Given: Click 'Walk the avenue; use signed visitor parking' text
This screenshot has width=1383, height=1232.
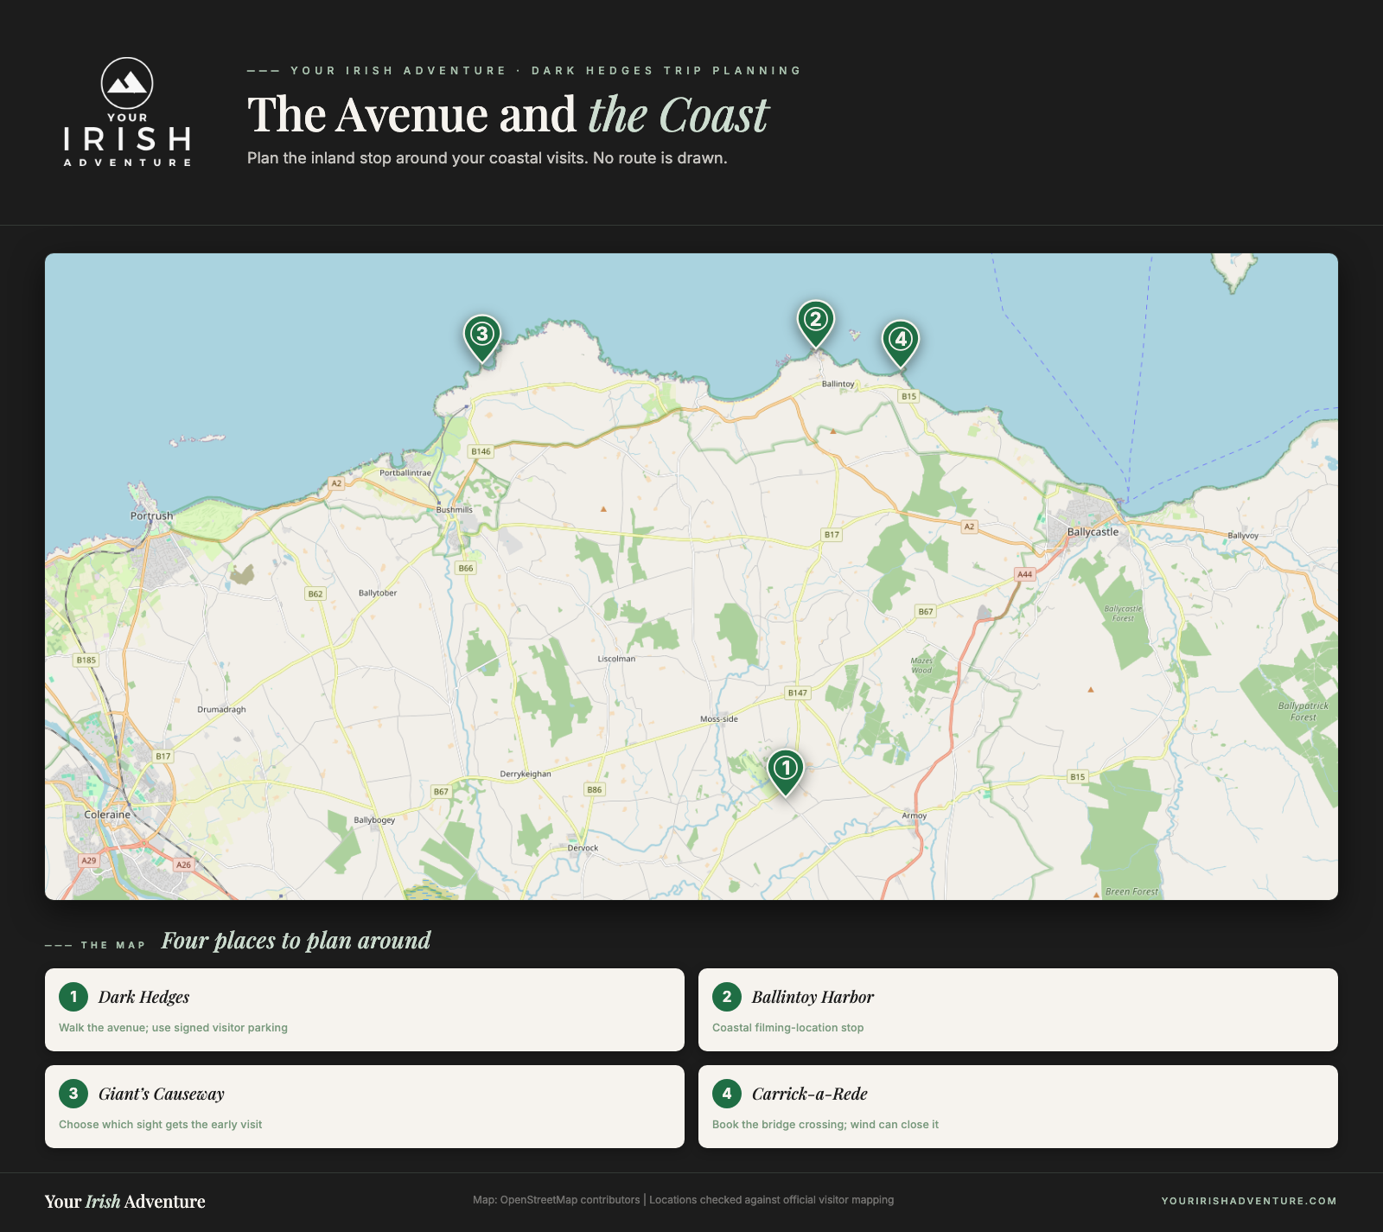Looking at the screenshot, I should 173,1028.
